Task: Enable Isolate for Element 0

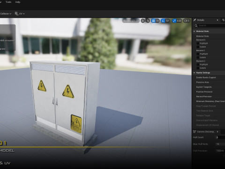Action: click(198, 47)
